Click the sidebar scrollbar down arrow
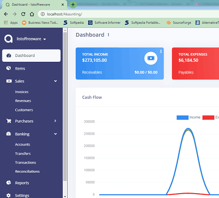The image size is (219, 198). click(65, 197)
